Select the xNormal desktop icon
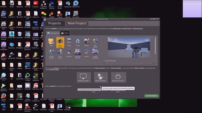 tap(68, 14)
